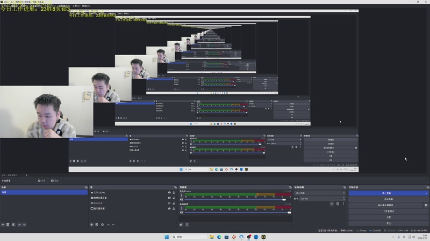Open the Scene Collection (场景集合) menu
Image resolution: width=430 pixels, height=241 pixels.
pyautogui.click(x=64, y=6)
